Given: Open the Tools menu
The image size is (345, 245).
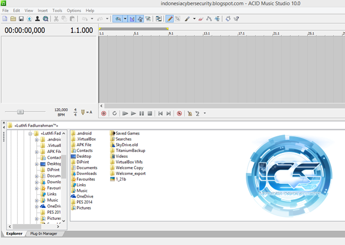Looking at the screenshot, I should pos(57,11).
